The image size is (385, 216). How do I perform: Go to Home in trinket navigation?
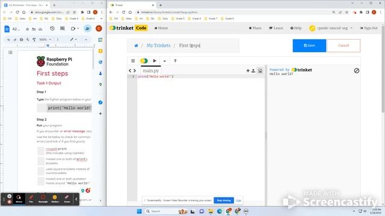(161, 28)
